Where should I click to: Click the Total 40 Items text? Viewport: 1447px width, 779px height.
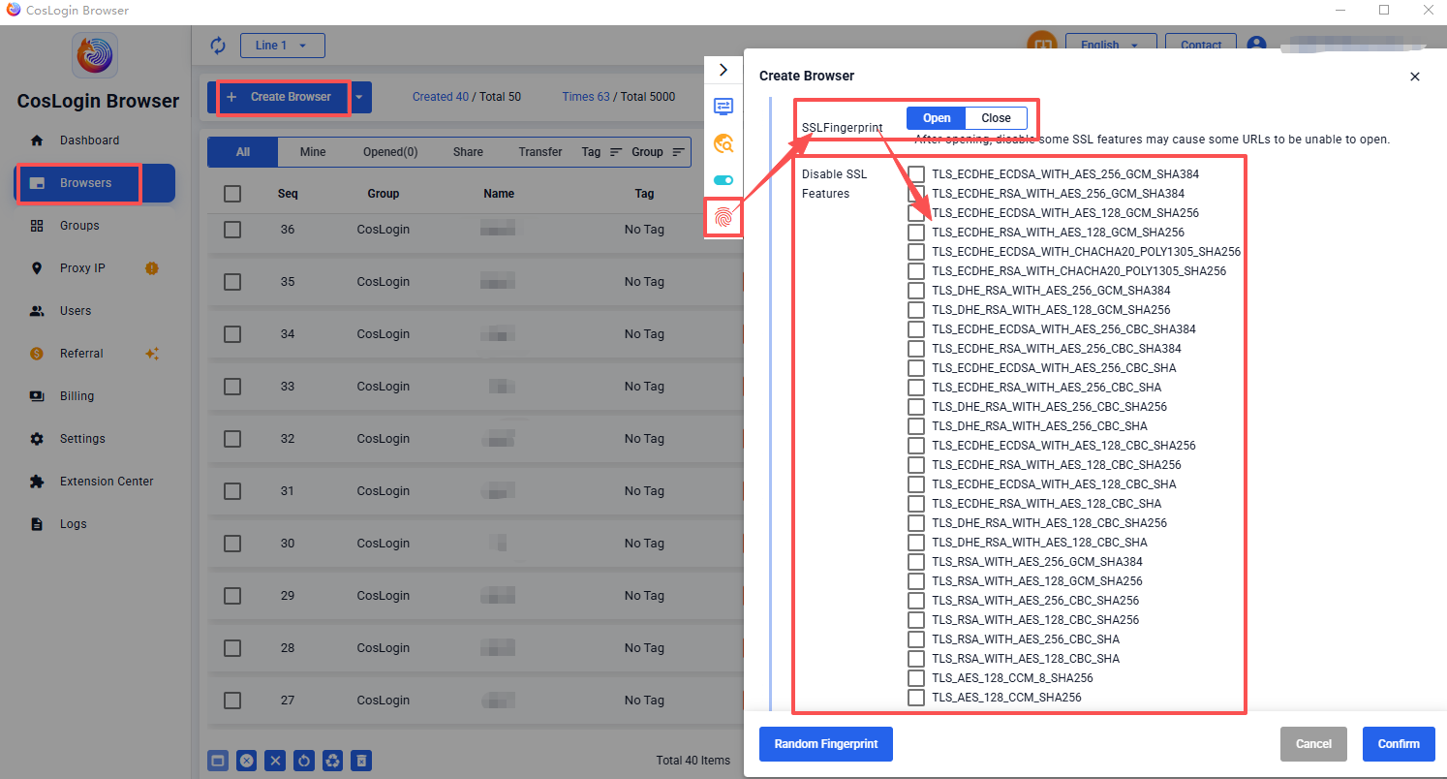[x=693, y=761]
